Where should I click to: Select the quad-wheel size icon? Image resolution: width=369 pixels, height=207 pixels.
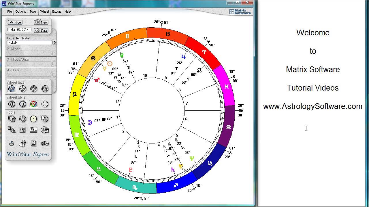click(x=44, y=89)
